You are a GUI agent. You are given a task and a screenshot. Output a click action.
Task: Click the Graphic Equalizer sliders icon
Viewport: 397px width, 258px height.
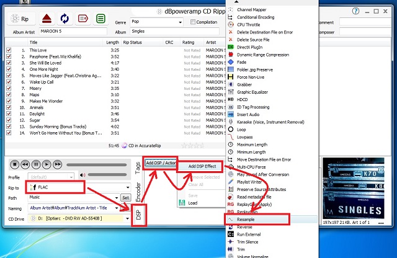pyautogui.click(x=230, y=92)
